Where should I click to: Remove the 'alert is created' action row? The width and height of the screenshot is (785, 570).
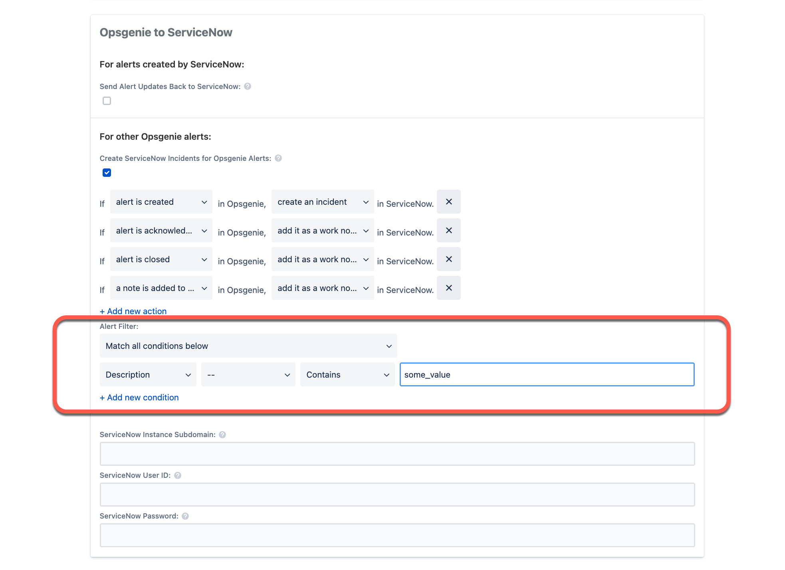point(449,202)
